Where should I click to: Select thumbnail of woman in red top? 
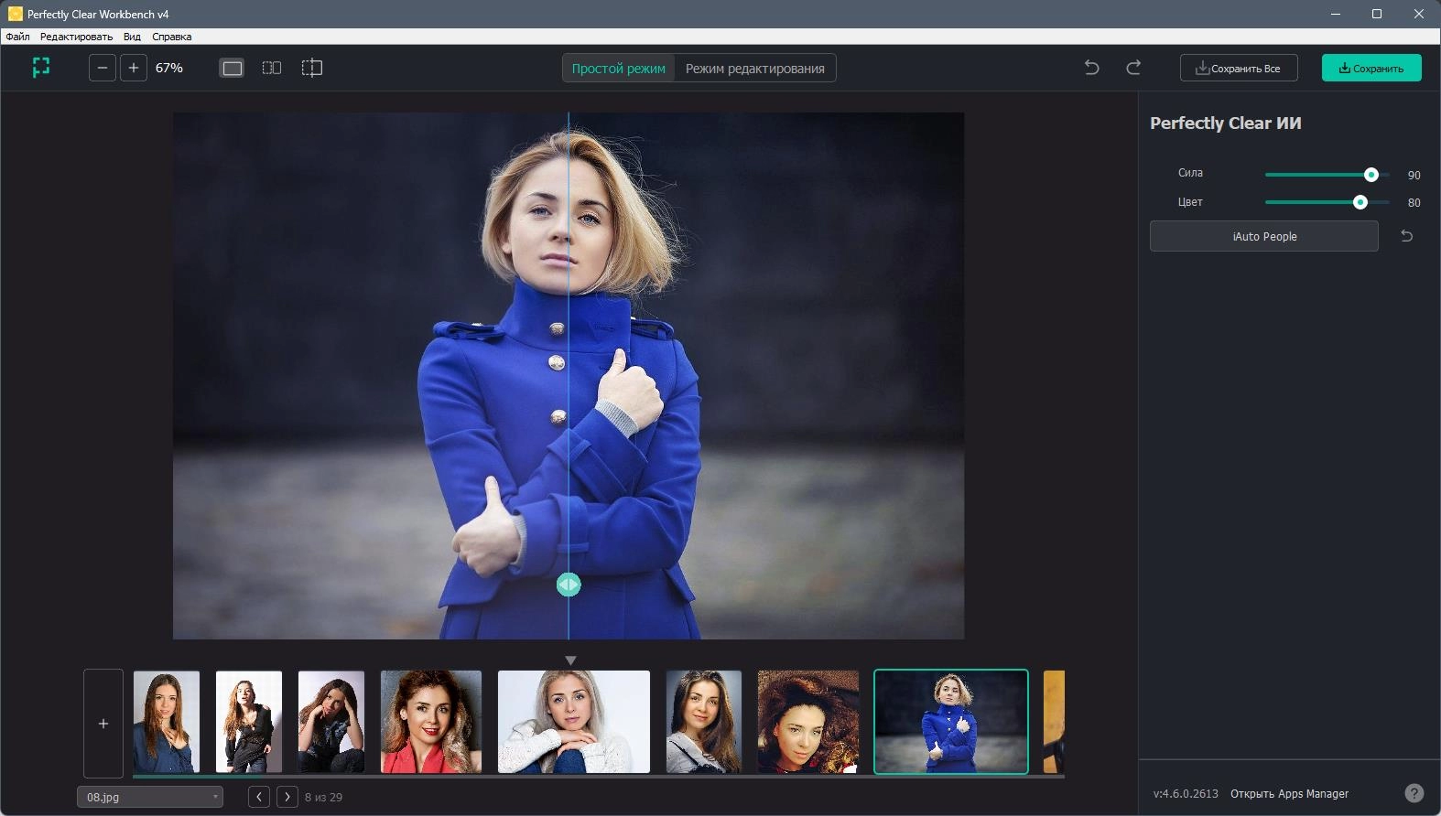click(x=431, y=722)
